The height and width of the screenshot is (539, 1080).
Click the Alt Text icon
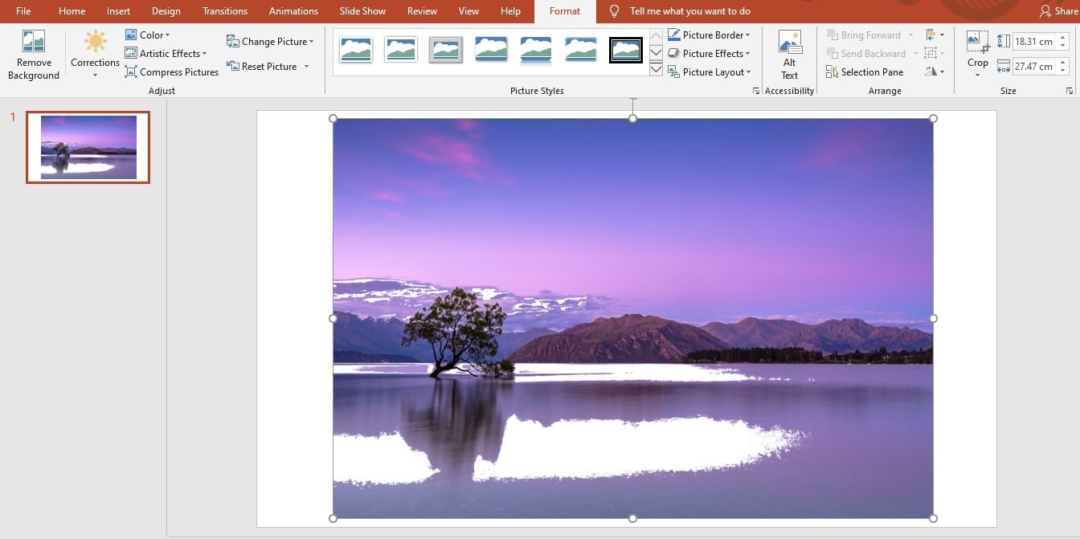pyautogui.click(x=790, y=43)
